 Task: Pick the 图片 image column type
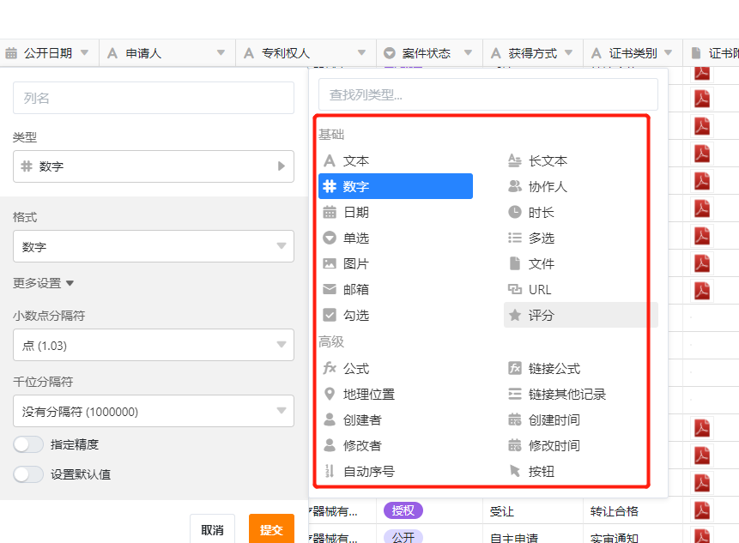[355, 264]
